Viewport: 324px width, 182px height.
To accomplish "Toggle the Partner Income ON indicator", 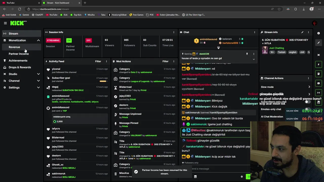I will click(x=69, y=40).
